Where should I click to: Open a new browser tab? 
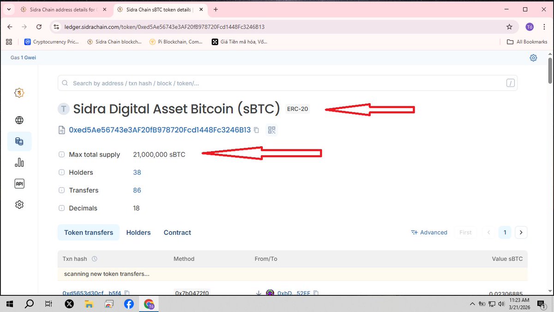pyautogui.click(x=216, y=9)
